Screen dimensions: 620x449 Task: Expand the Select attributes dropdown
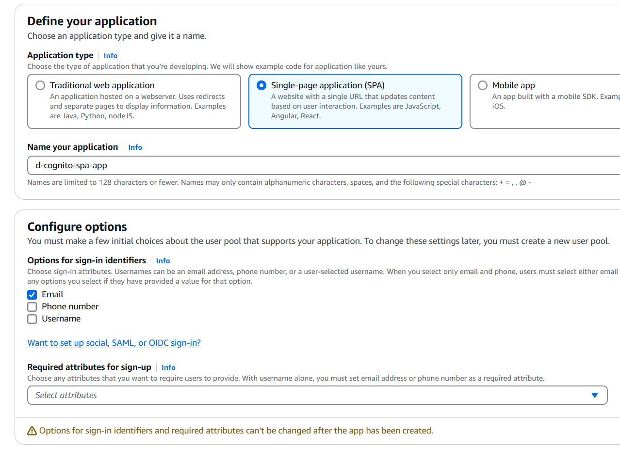click(x=310, y=395)
